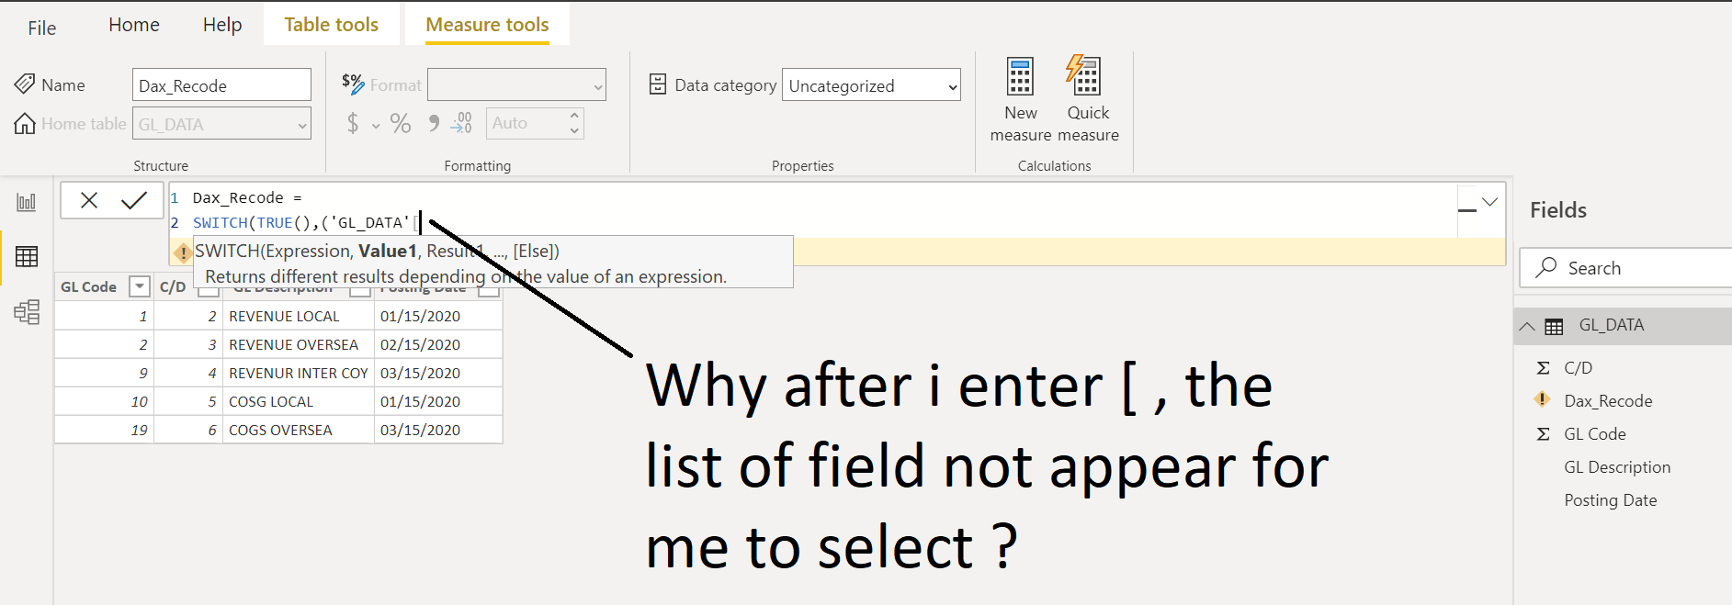This screenshot has height=605, width=1732.
Task: Click the formula line Dax_Recode =
Action: pyautogui.click(x=247, y=197)
